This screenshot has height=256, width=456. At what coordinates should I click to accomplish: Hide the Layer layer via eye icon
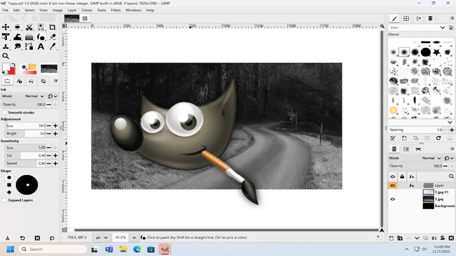click(x=393, y=185)
